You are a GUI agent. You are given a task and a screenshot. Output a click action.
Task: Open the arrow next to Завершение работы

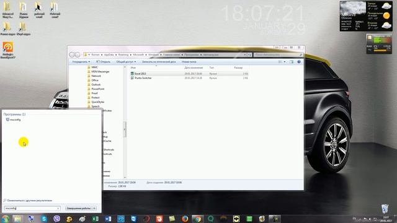click(x=94, y=208)
